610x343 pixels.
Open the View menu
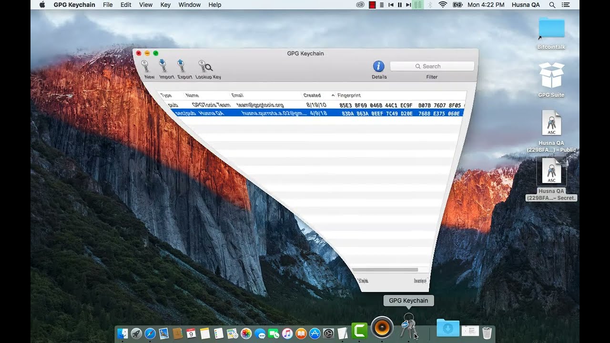click(146, 5)
